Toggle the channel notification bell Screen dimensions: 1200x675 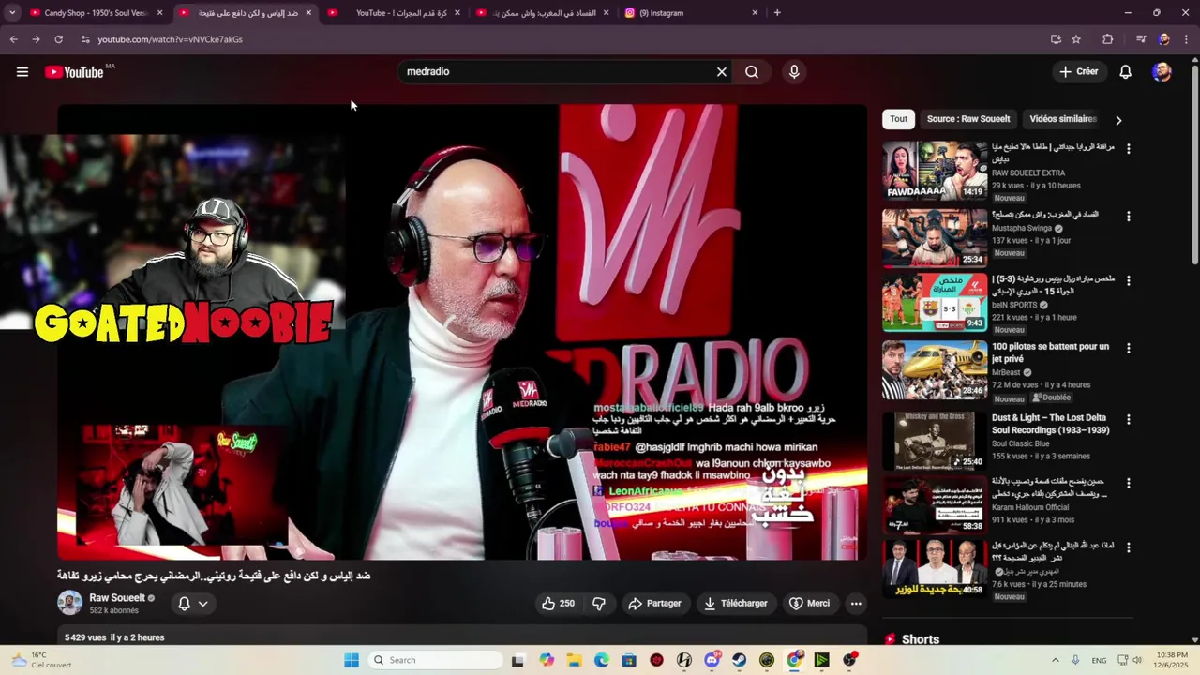tap(185, 604)
